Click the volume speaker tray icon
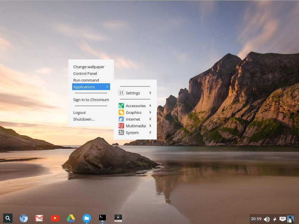Image resolution: width=299 pixels, height=224 pixels. (x=267, y=219)
